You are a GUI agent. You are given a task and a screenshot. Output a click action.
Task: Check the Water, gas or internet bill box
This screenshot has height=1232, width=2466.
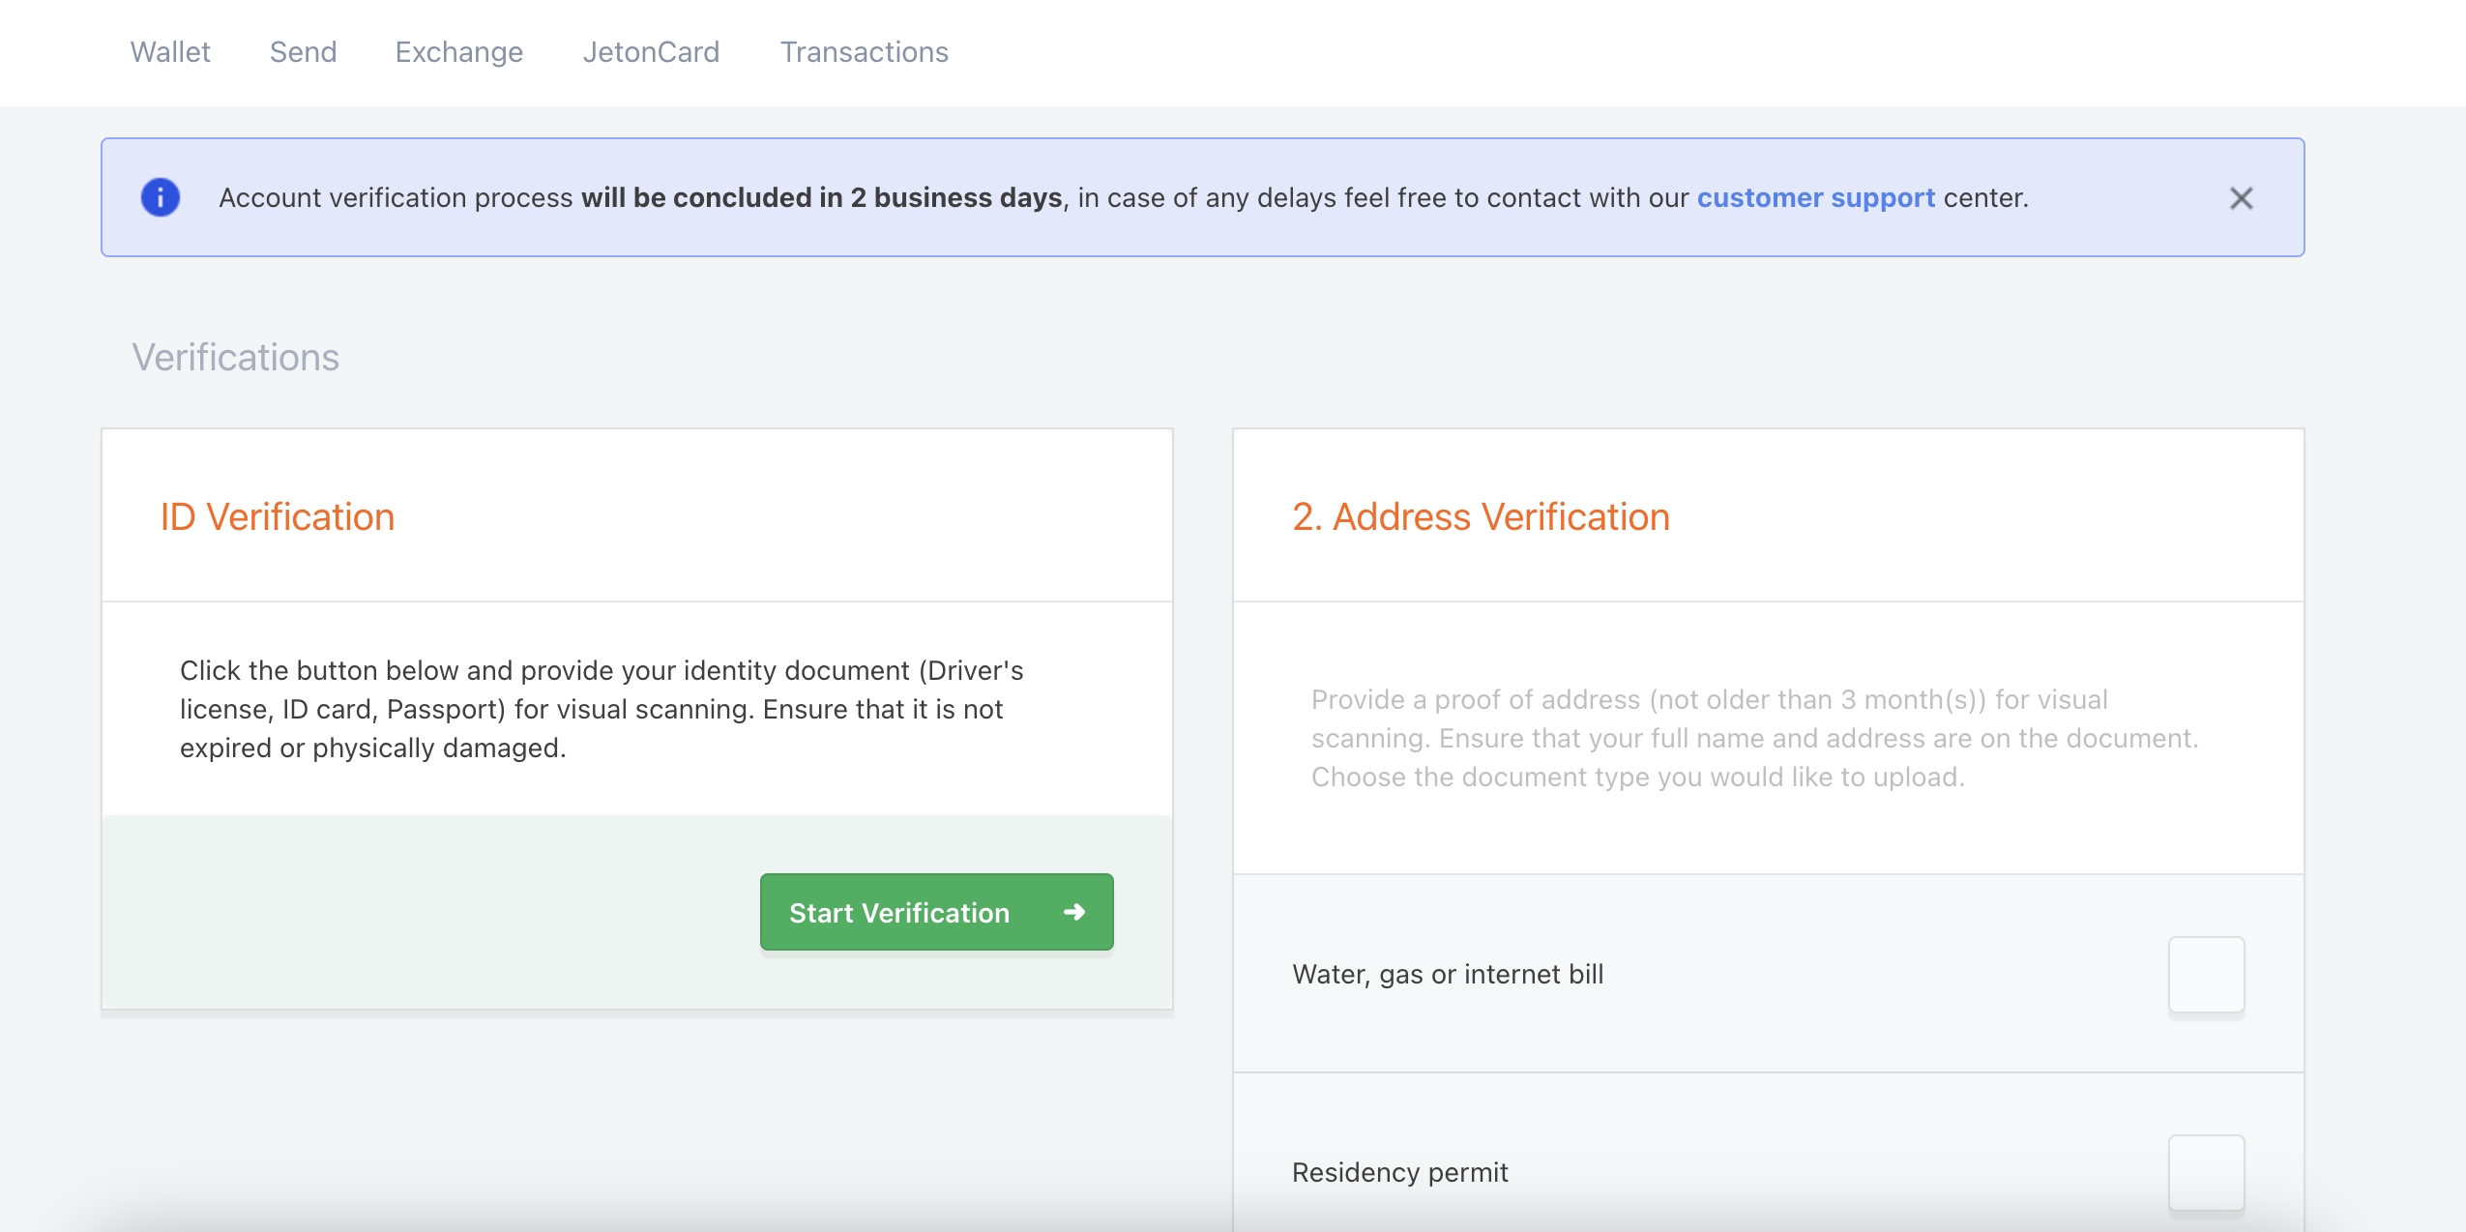(2205, 974)
